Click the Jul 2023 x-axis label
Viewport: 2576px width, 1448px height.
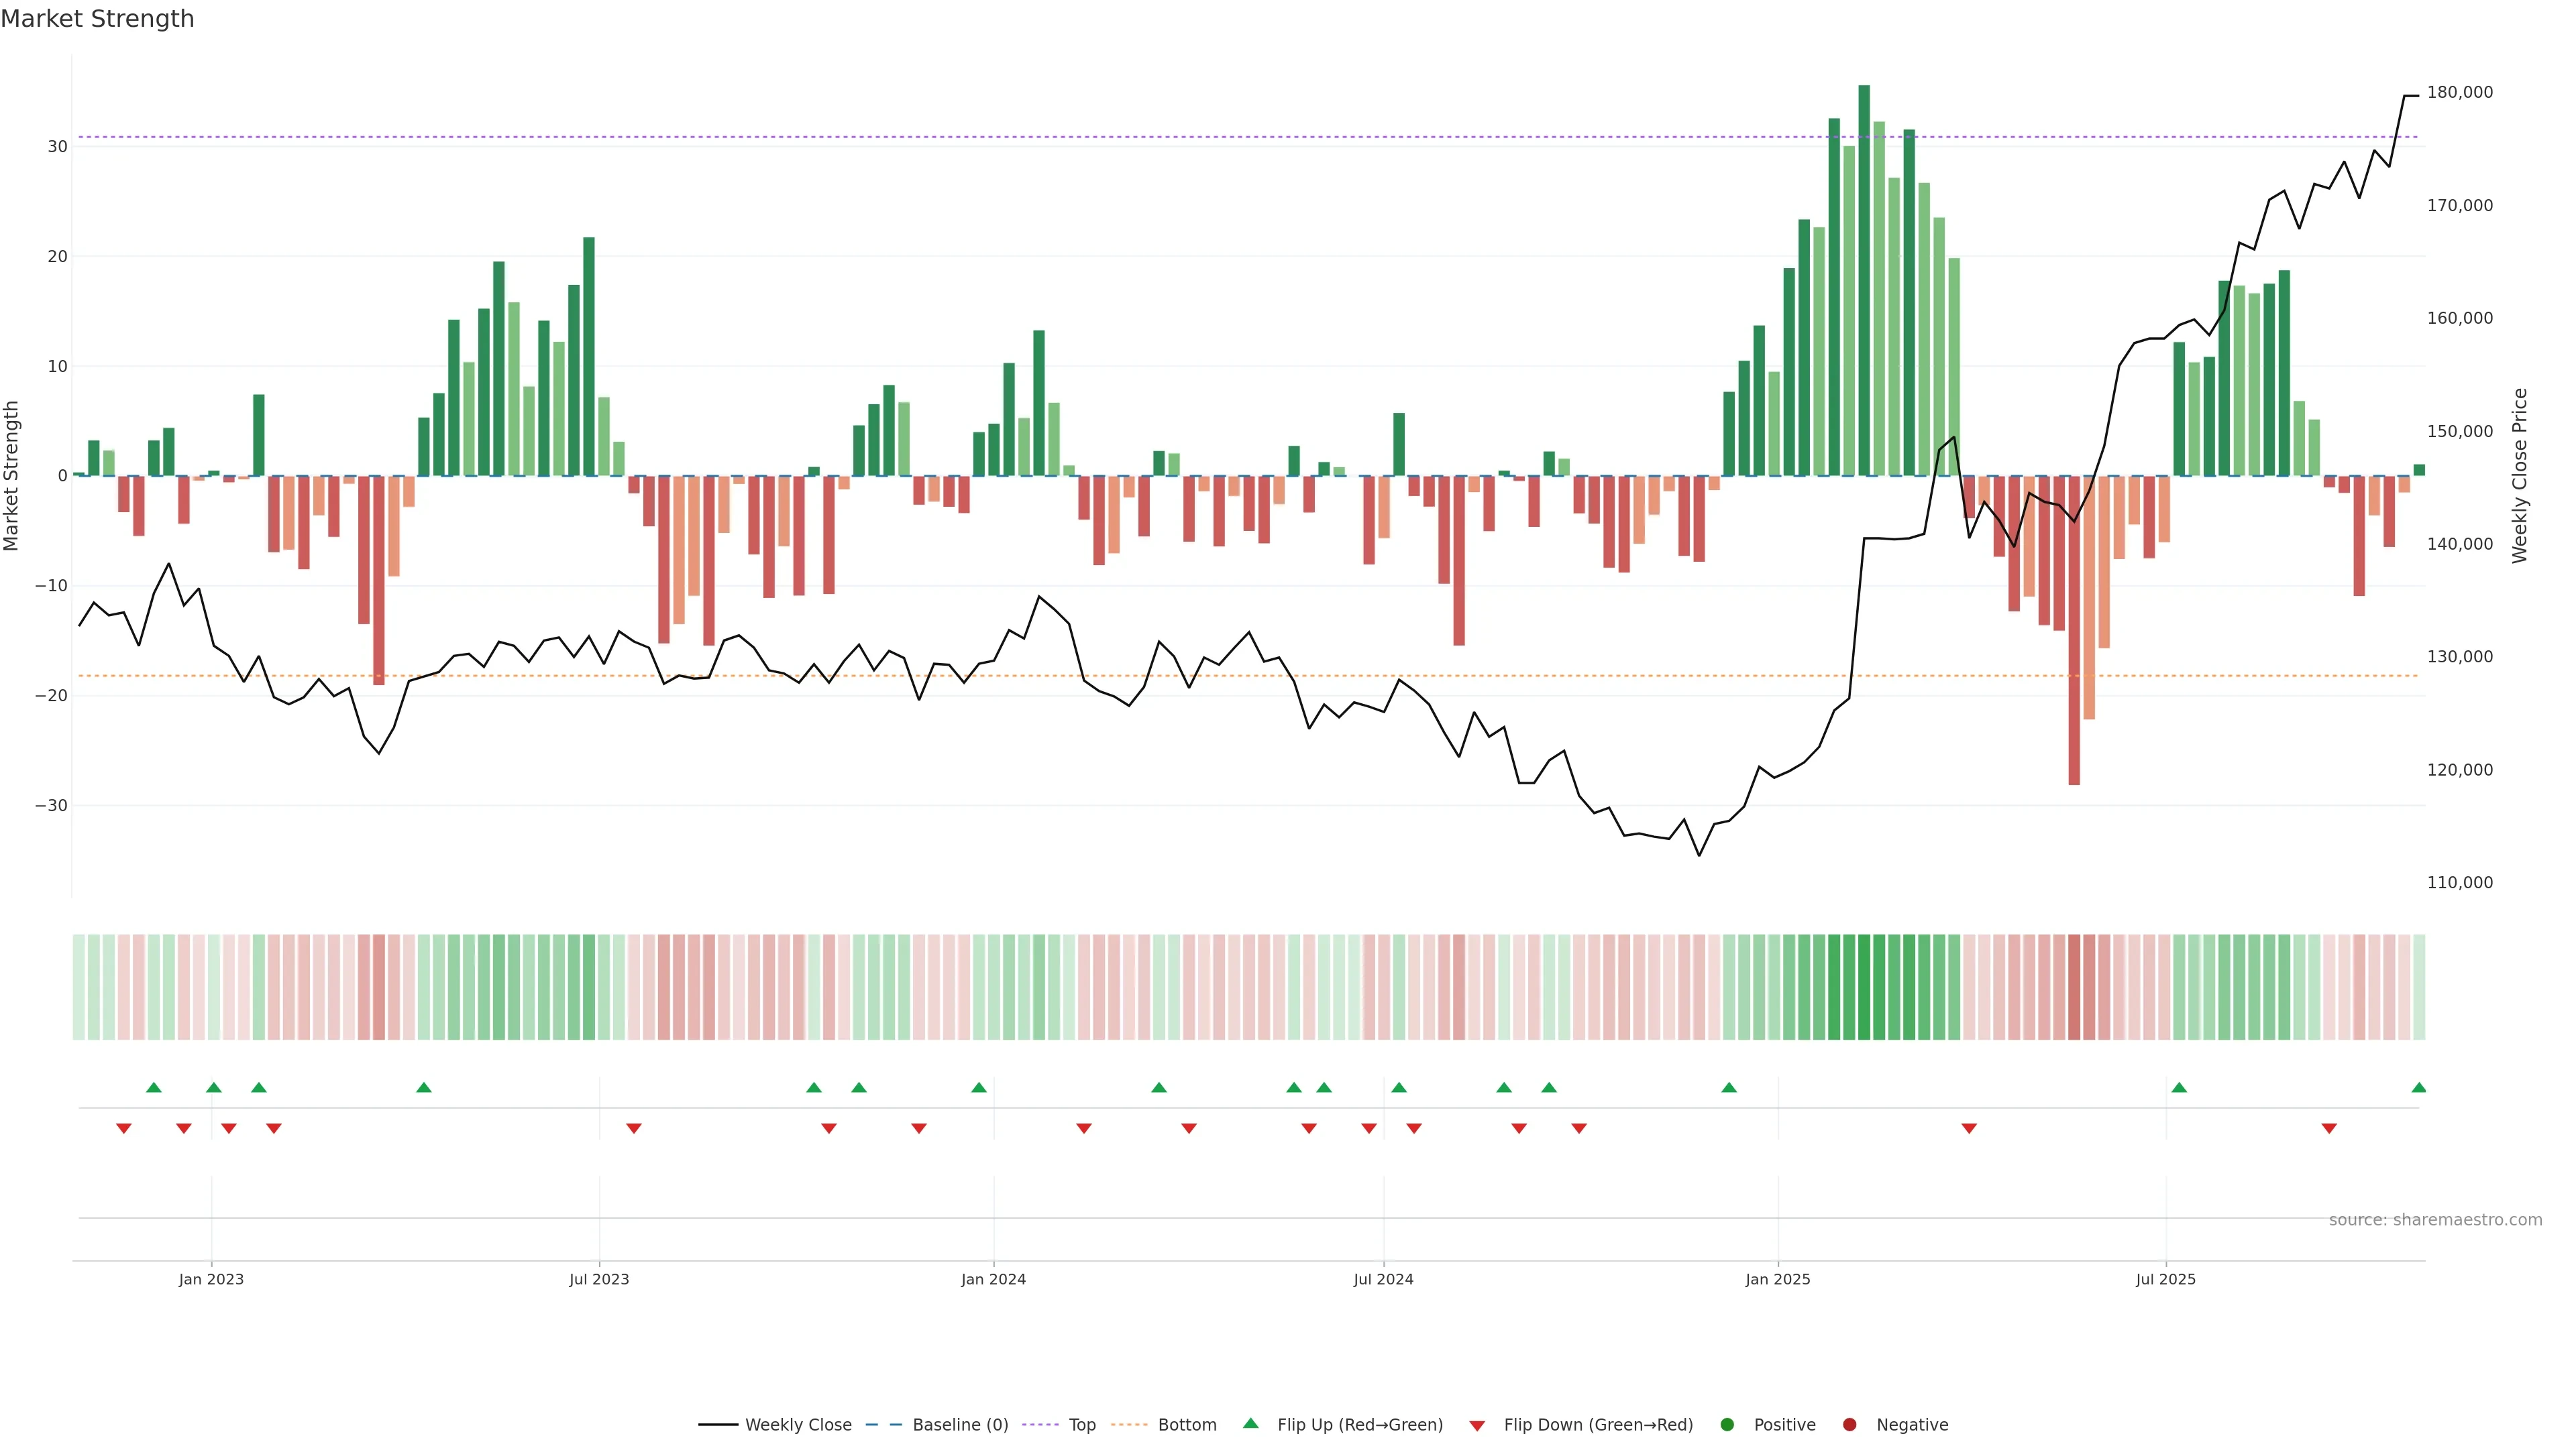599,1279
